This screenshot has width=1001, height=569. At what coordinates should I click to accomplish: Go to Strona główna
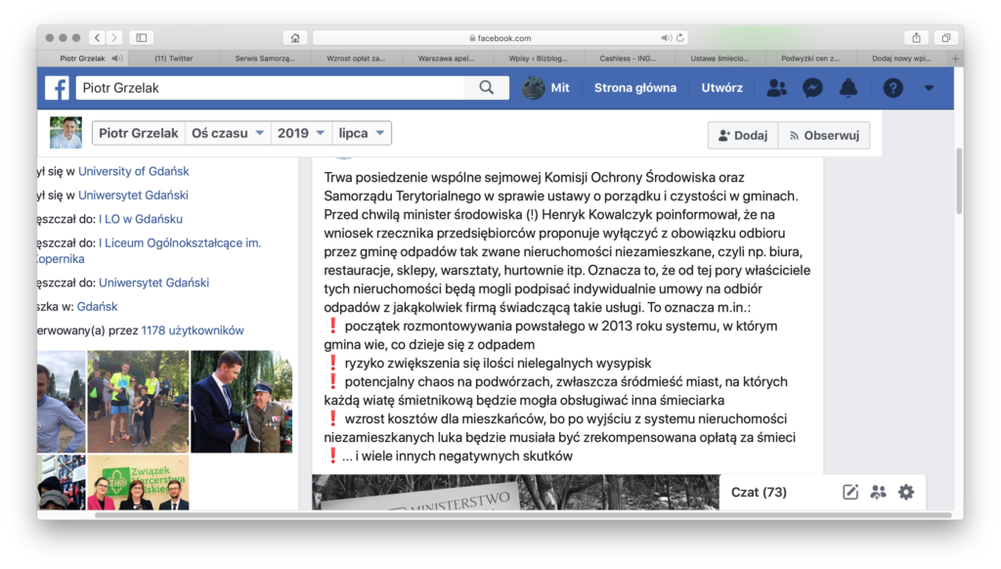635,87
